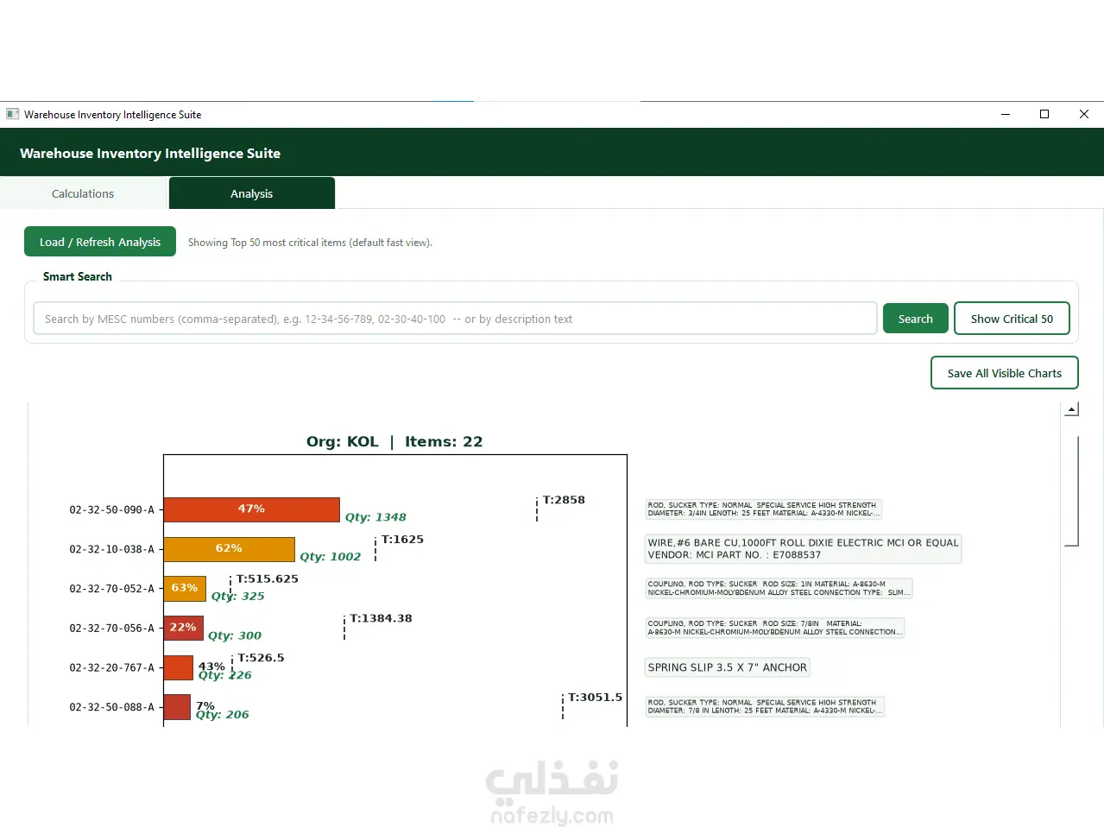Minimize the Warehouse Inventory window
The image size is (1104, 828).
[x=1006, y=114]
